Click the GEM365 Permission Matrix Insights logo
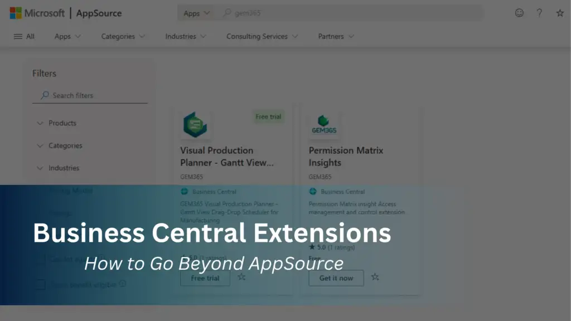Image resolution: width=571 pixels, height=321 pixels. [324, 125]
